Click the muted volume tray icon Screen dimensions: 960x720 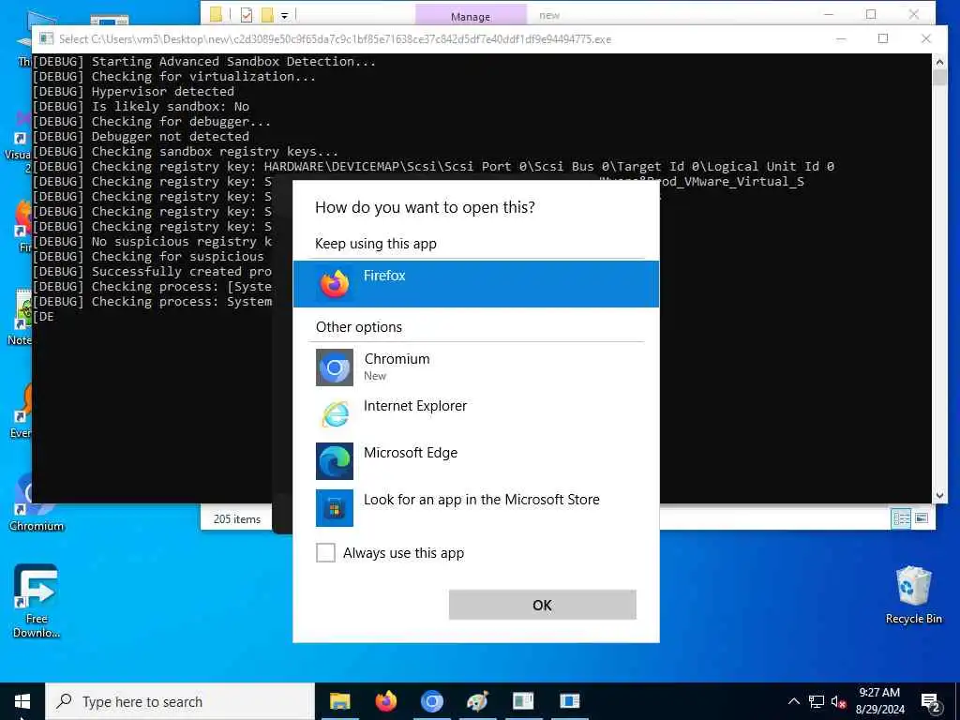[838, 701]
